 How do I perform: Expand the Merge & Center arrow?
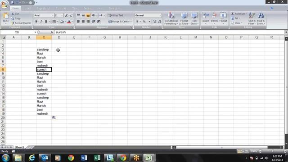click(x=131, y=22)
